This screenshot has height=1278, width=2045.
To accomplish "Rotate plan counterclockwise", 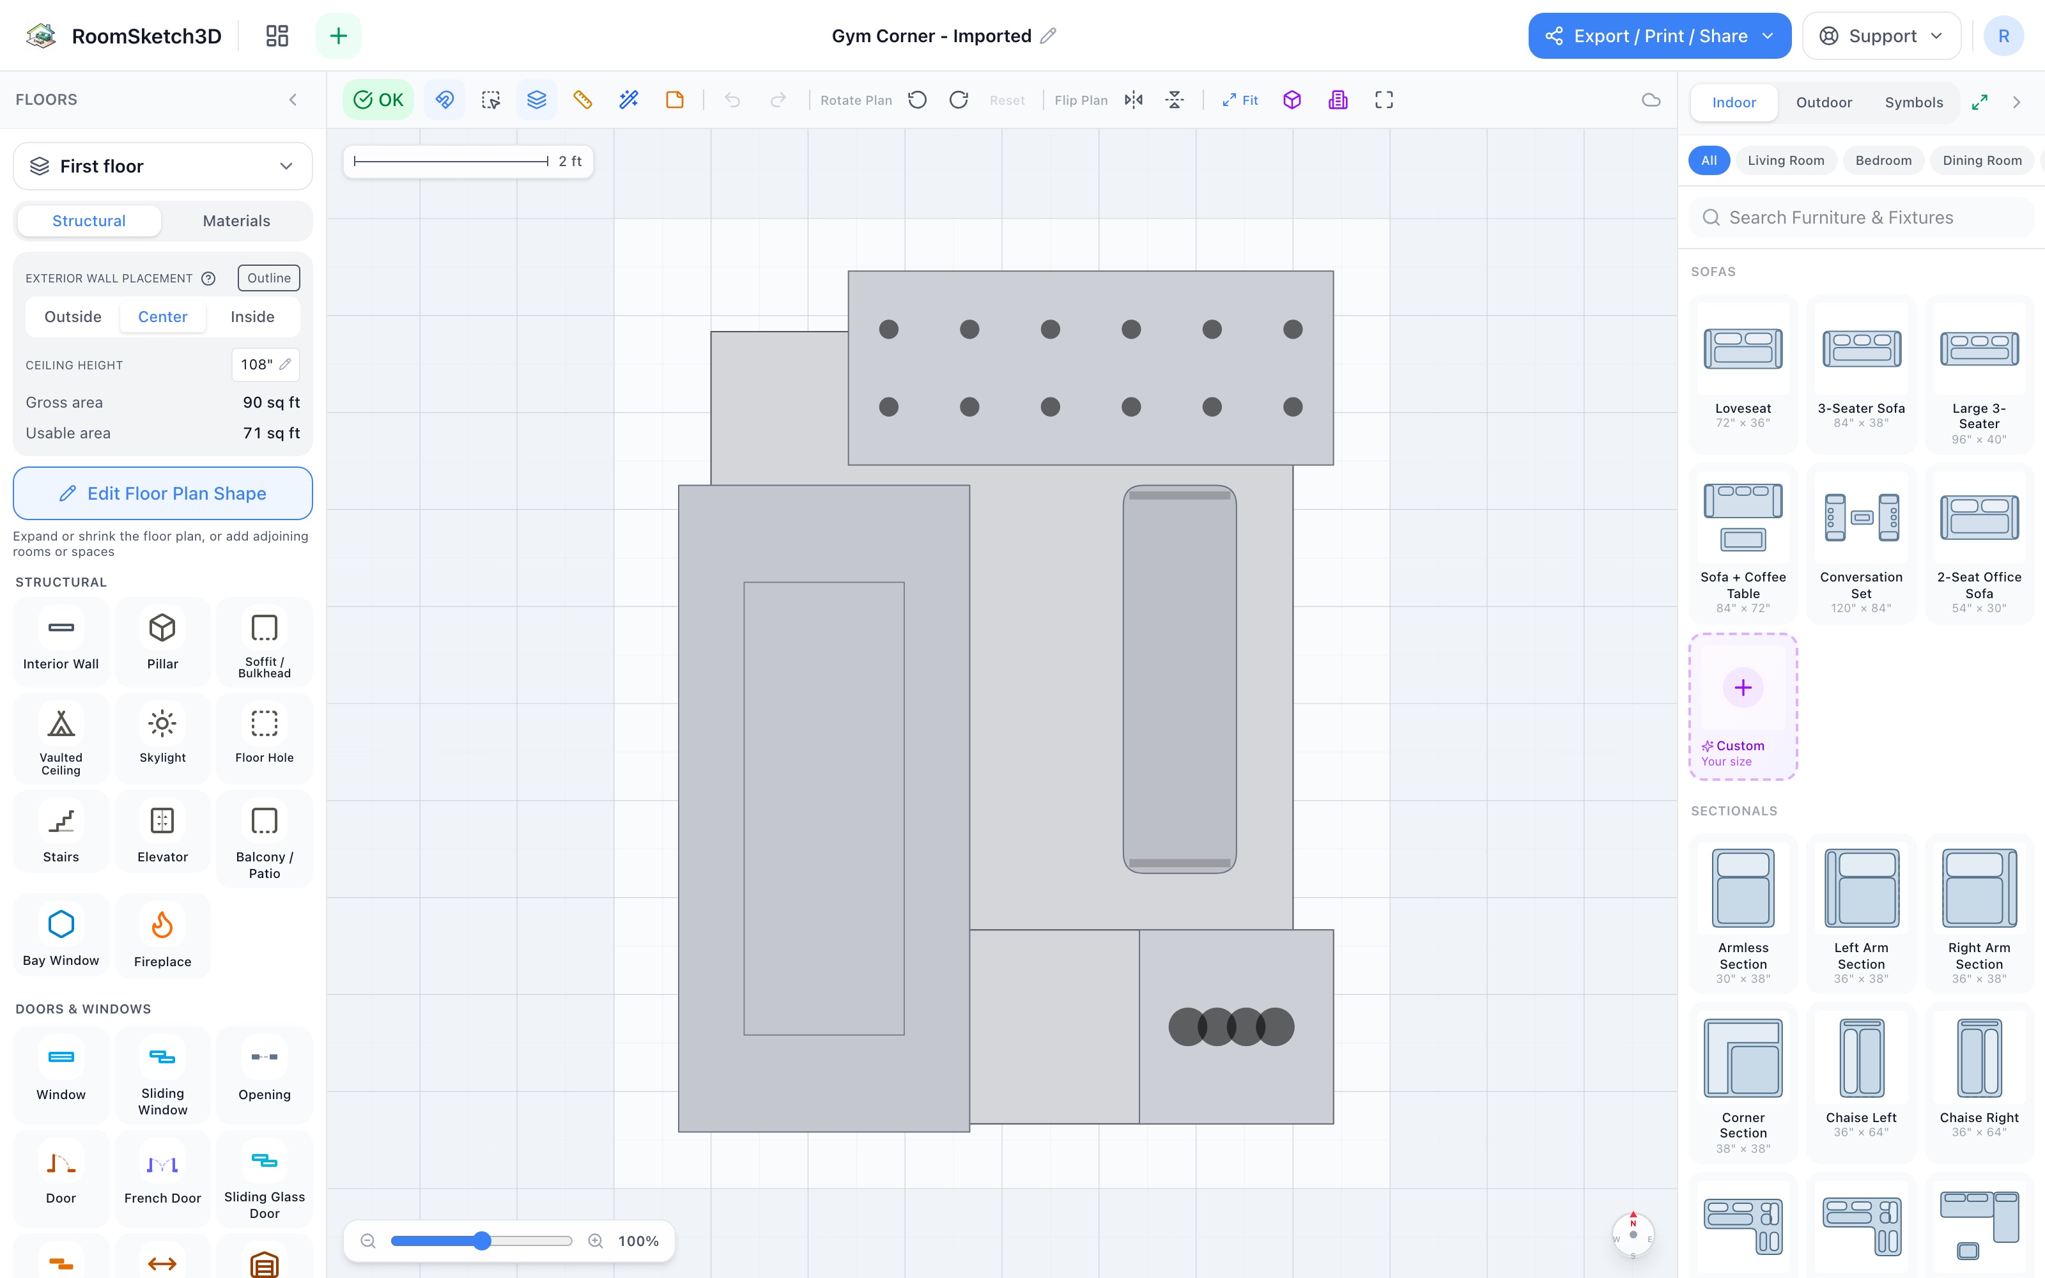I will (918, 100).
